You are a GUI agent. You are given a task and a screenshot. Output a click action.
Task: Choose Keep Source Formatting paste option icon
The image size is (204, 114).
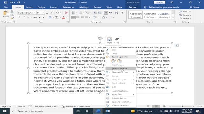[113, 61]
